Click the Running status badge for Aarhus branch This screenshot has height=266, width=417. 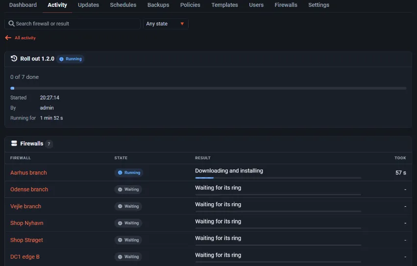point(129,172)
